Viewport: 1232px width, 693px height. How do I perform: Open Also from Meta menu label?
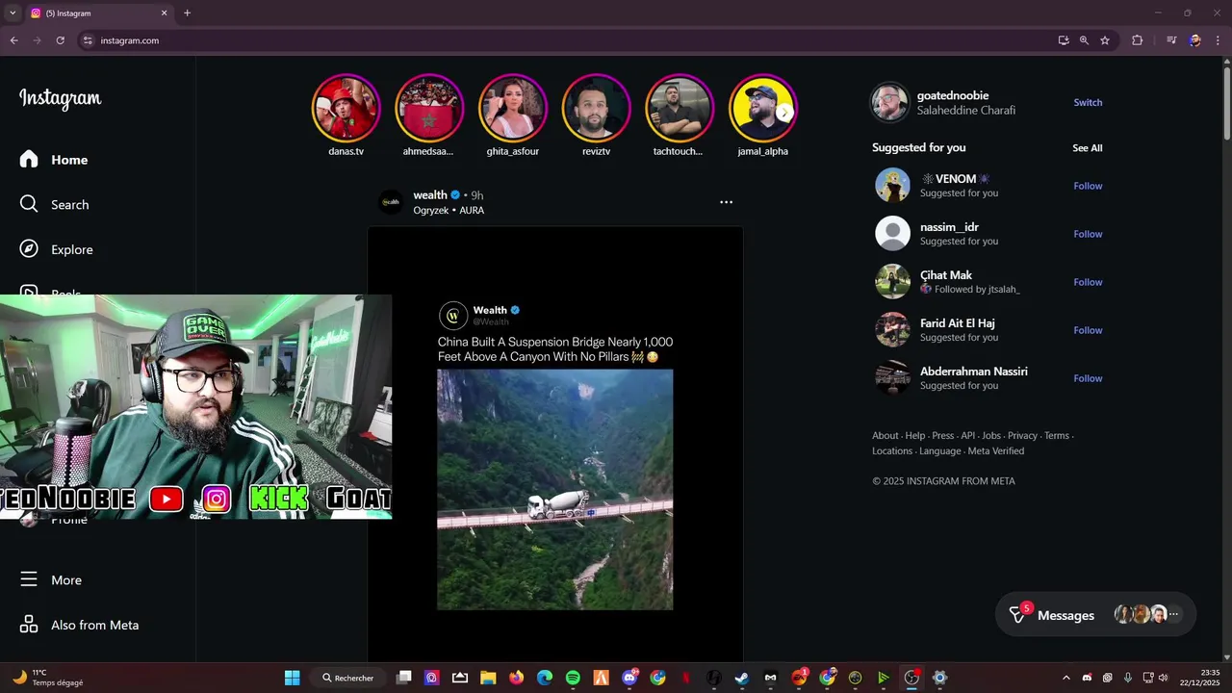click(95, 625)
